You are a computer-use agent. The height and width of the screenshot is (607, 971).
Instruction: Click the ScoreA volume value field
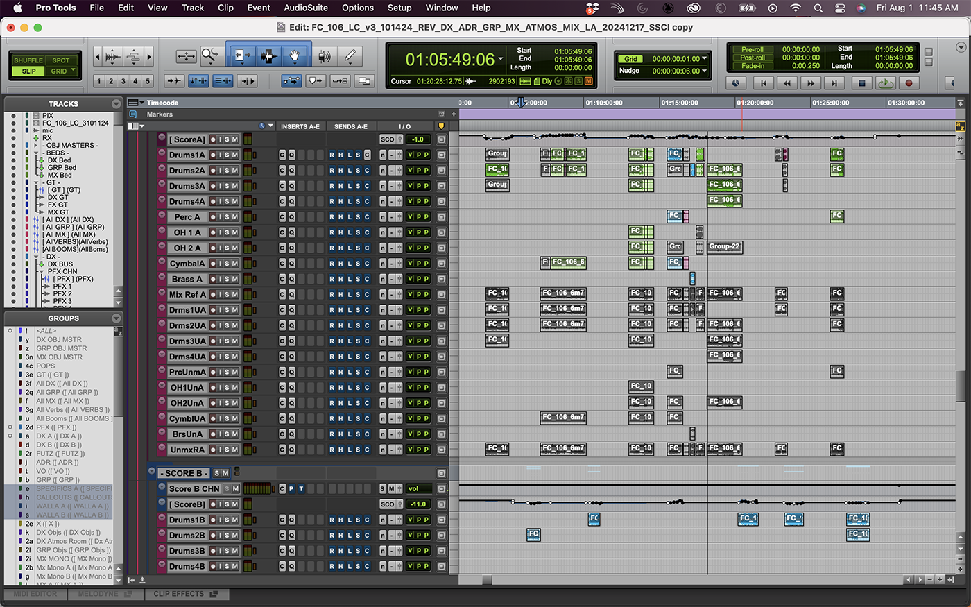pyautogui.click(x=418, y=139)
